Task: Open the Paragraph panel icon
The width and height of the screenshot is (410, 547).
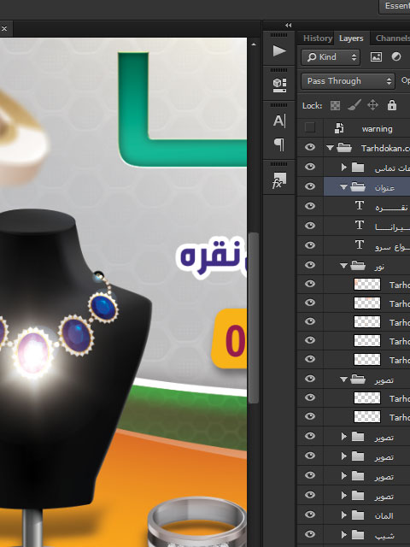Action: [x=279, y=144]
